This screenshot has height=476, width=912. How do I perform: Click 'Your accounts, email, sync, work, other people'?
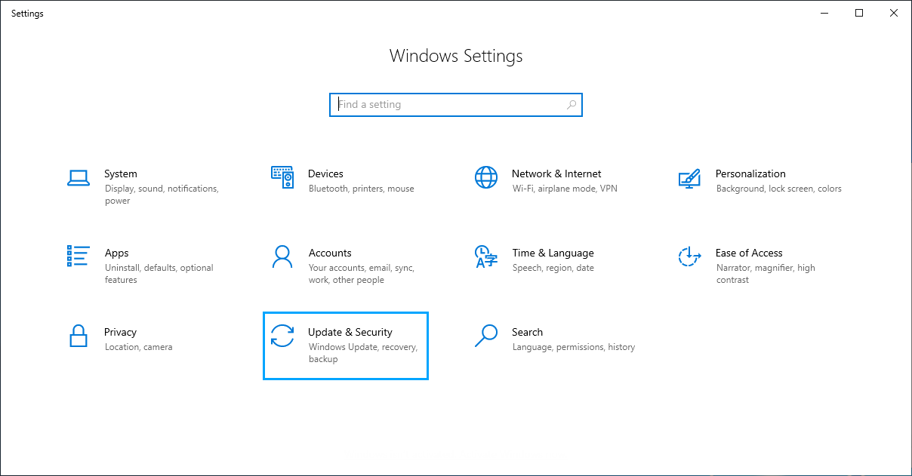coord(362,274)
